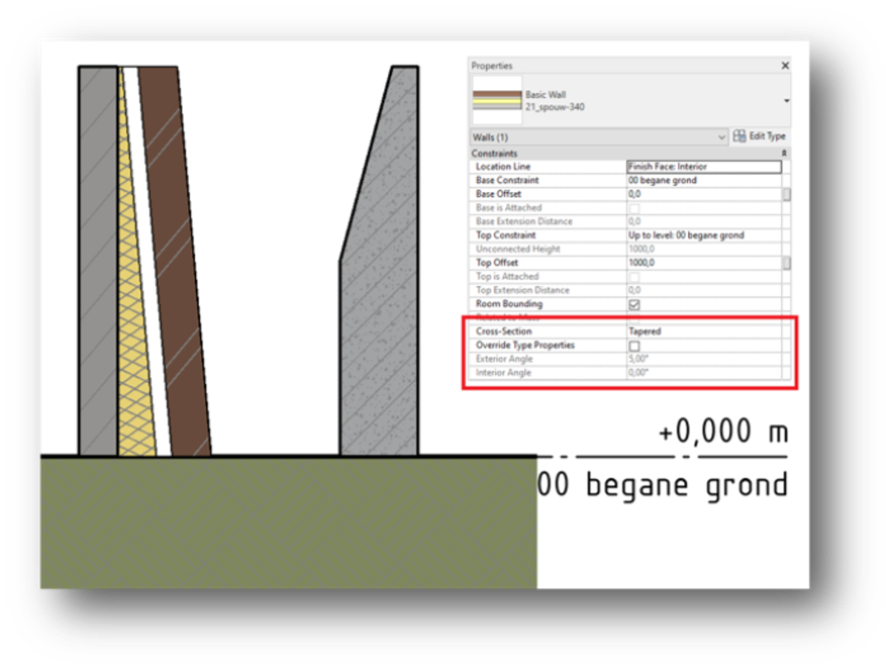890x669 pixels.
Task: Click the small button beside Top Offset
Action: coord(786,263)
